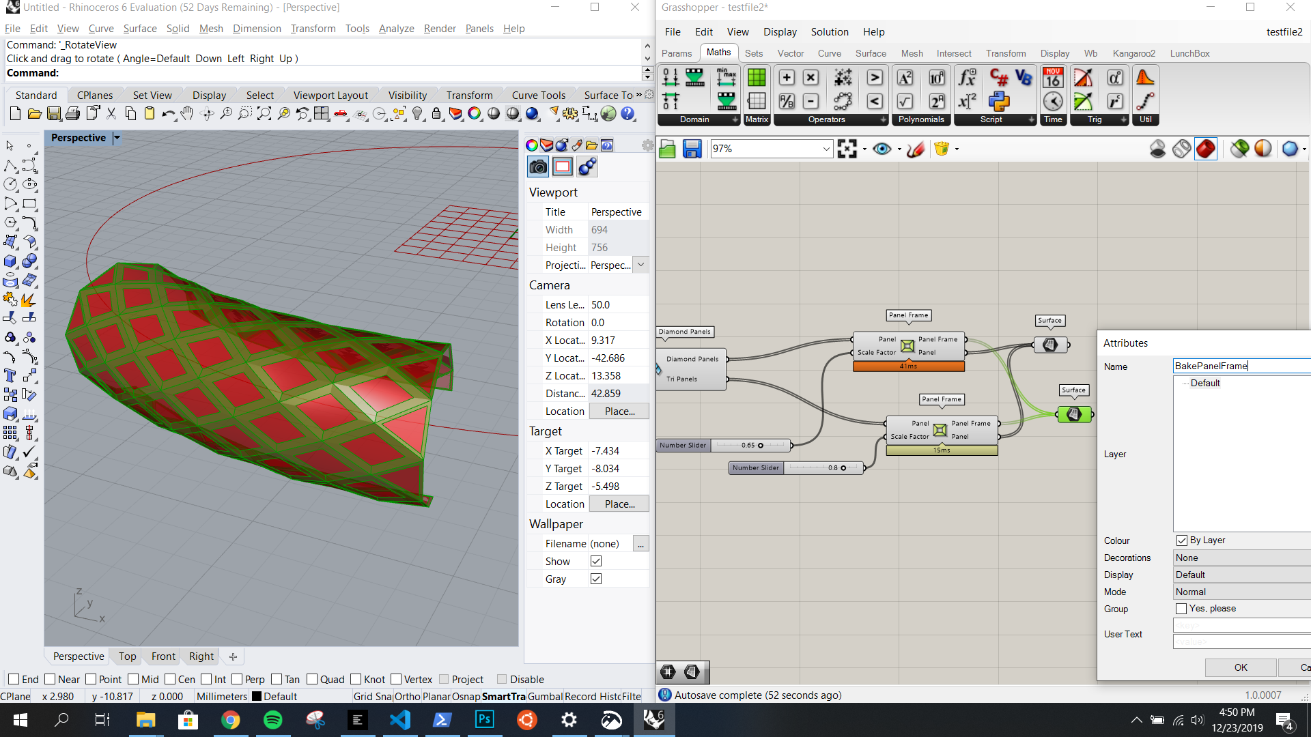Pick the C# script component icon
This screenshot has width=1311, height=737.
click(999, 78)
